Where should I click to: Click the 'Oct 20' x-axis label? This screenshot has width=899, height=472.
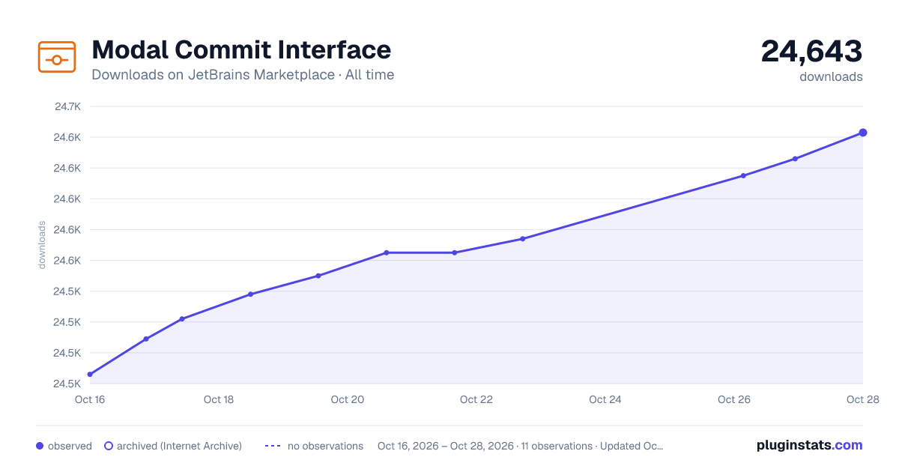click(348, 399)
